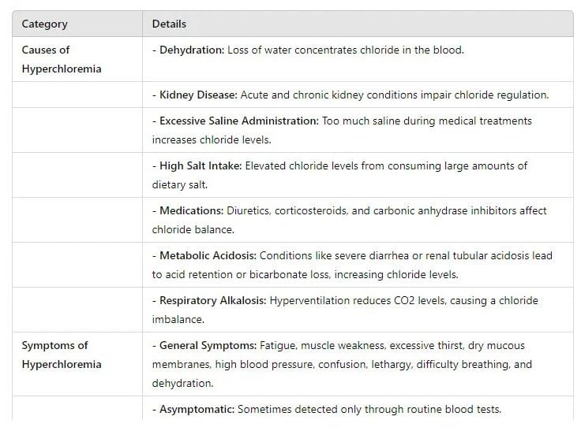Click the General Symptoms bold label
This screenshot has height=431, width=581.
click(x=208, y=346)
